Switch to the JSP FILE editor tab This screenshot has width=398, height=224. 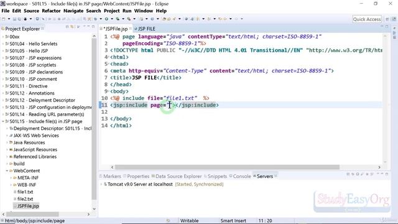pyautogui.click(x=145, y=29)
